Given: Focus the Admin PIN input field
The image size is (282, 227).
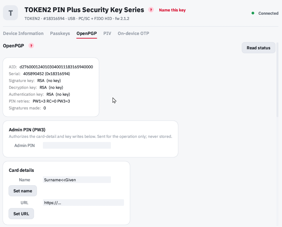Looking at the screenshot, I should click(x=77, y=145).
